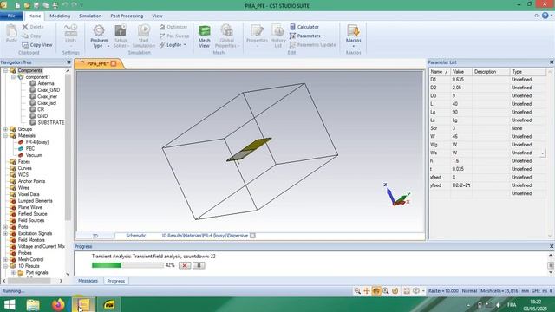Click the Description column header
The image size is (555, 312).
(491, 72)
